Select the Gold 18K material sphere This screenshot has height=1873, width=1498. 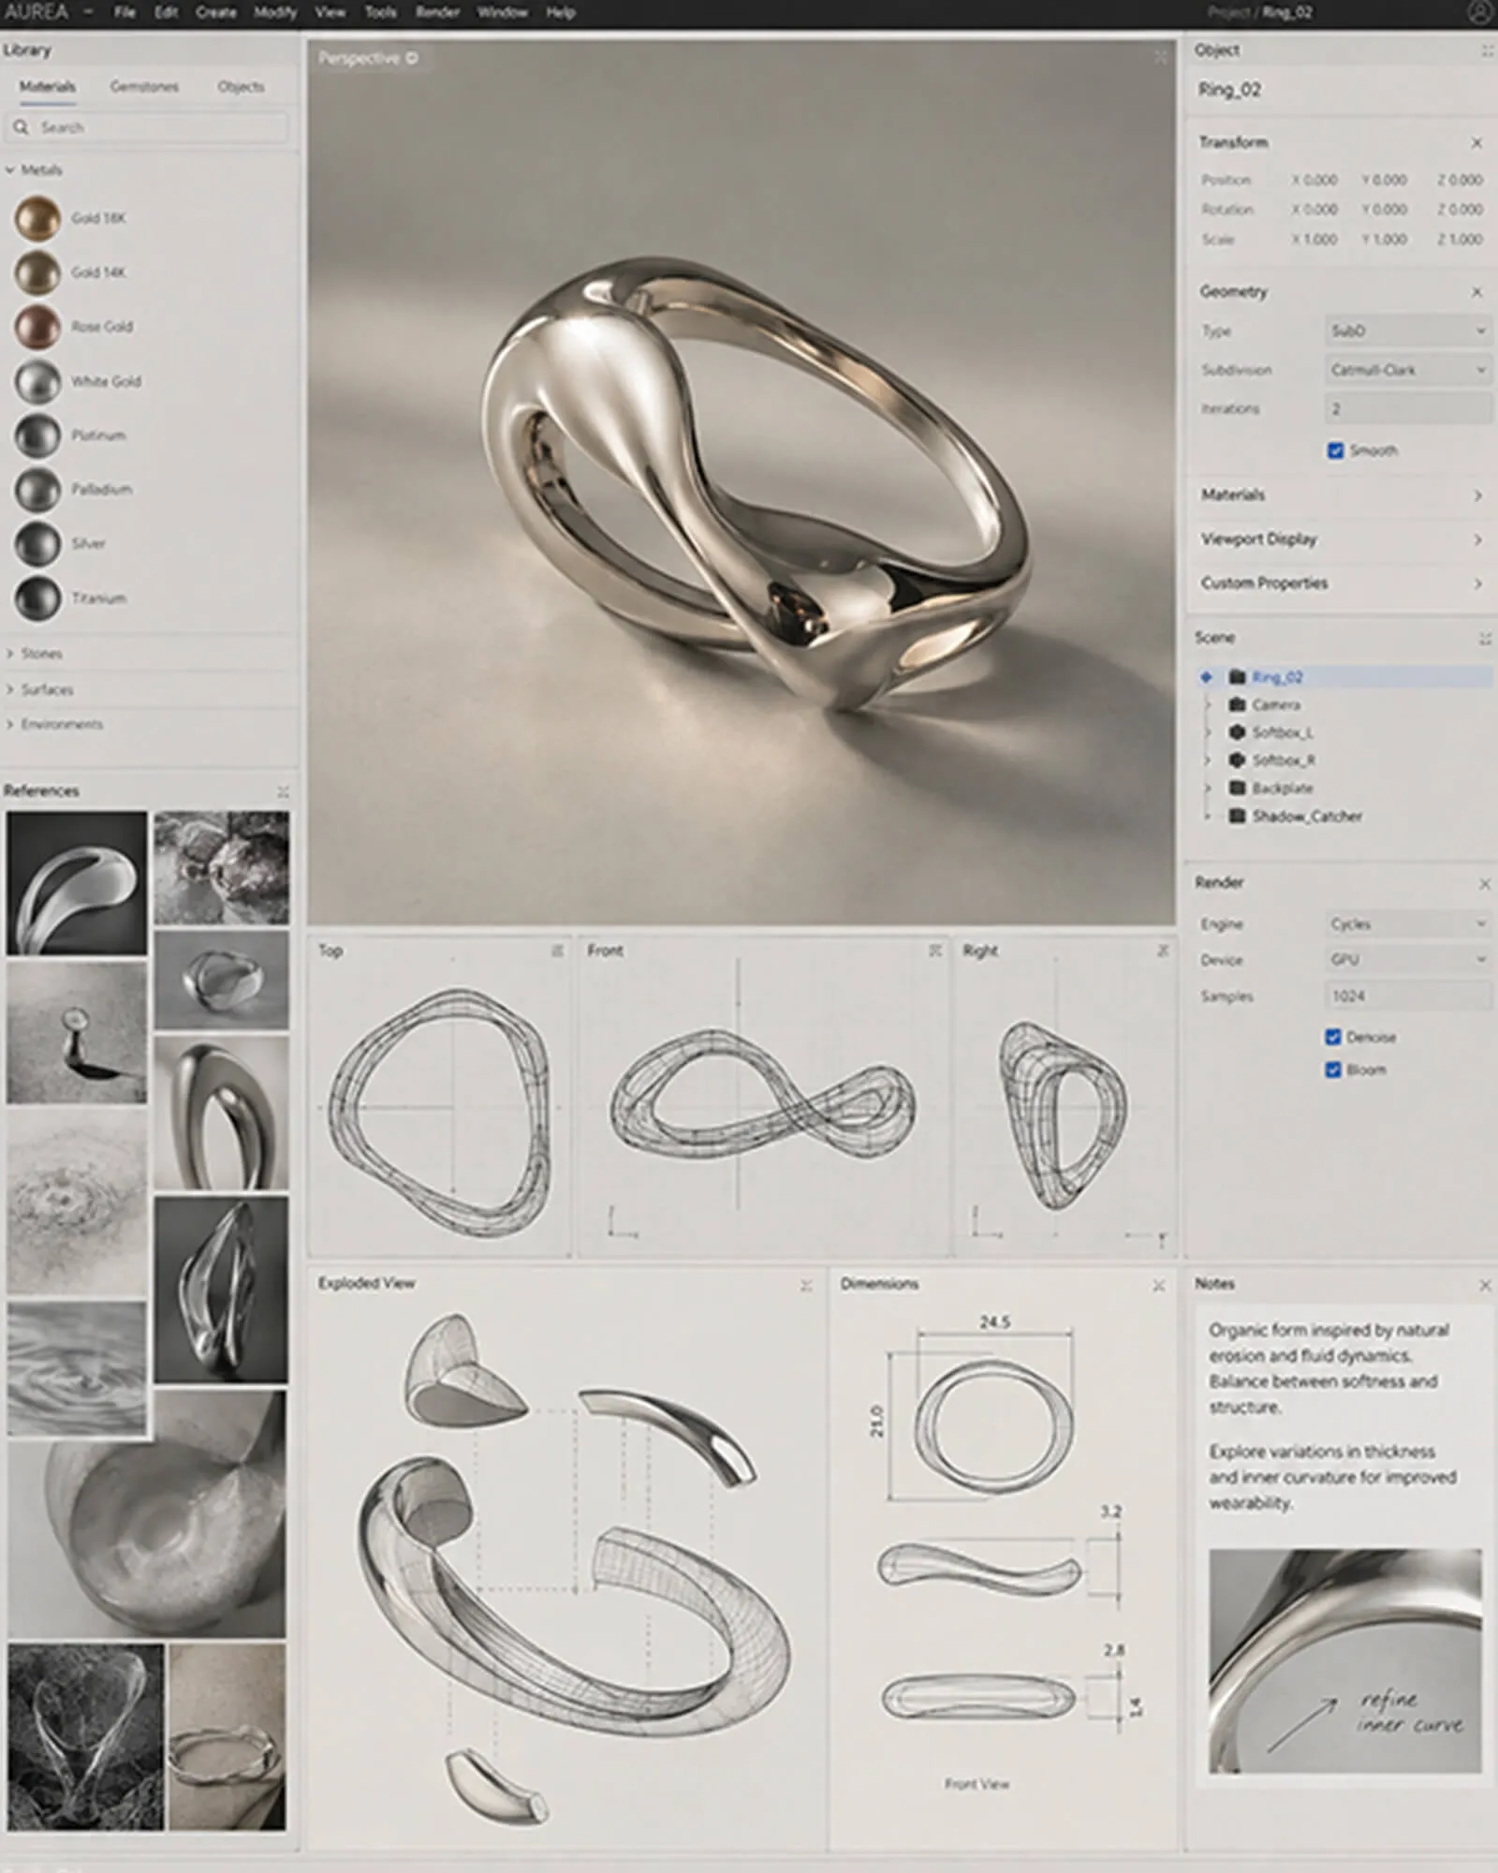point(37,218)
